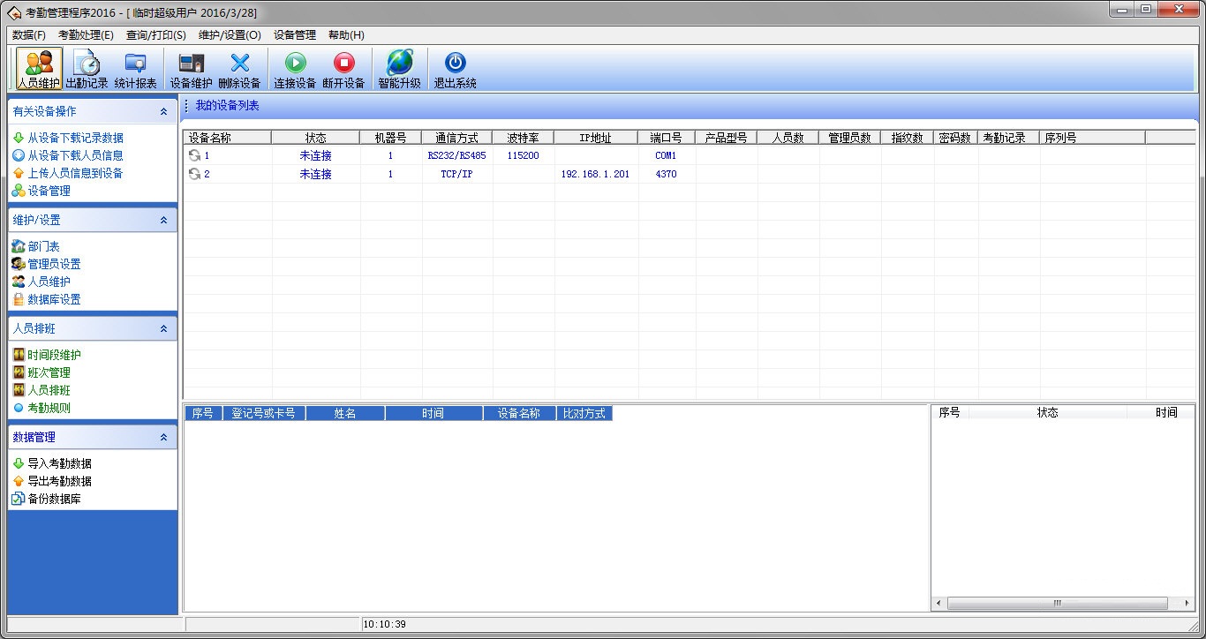Screen dimensions: 1206x639
Task: Collapse the 人员排班 sidebar section
Action: pyautogui.click(x=163, y=329)
